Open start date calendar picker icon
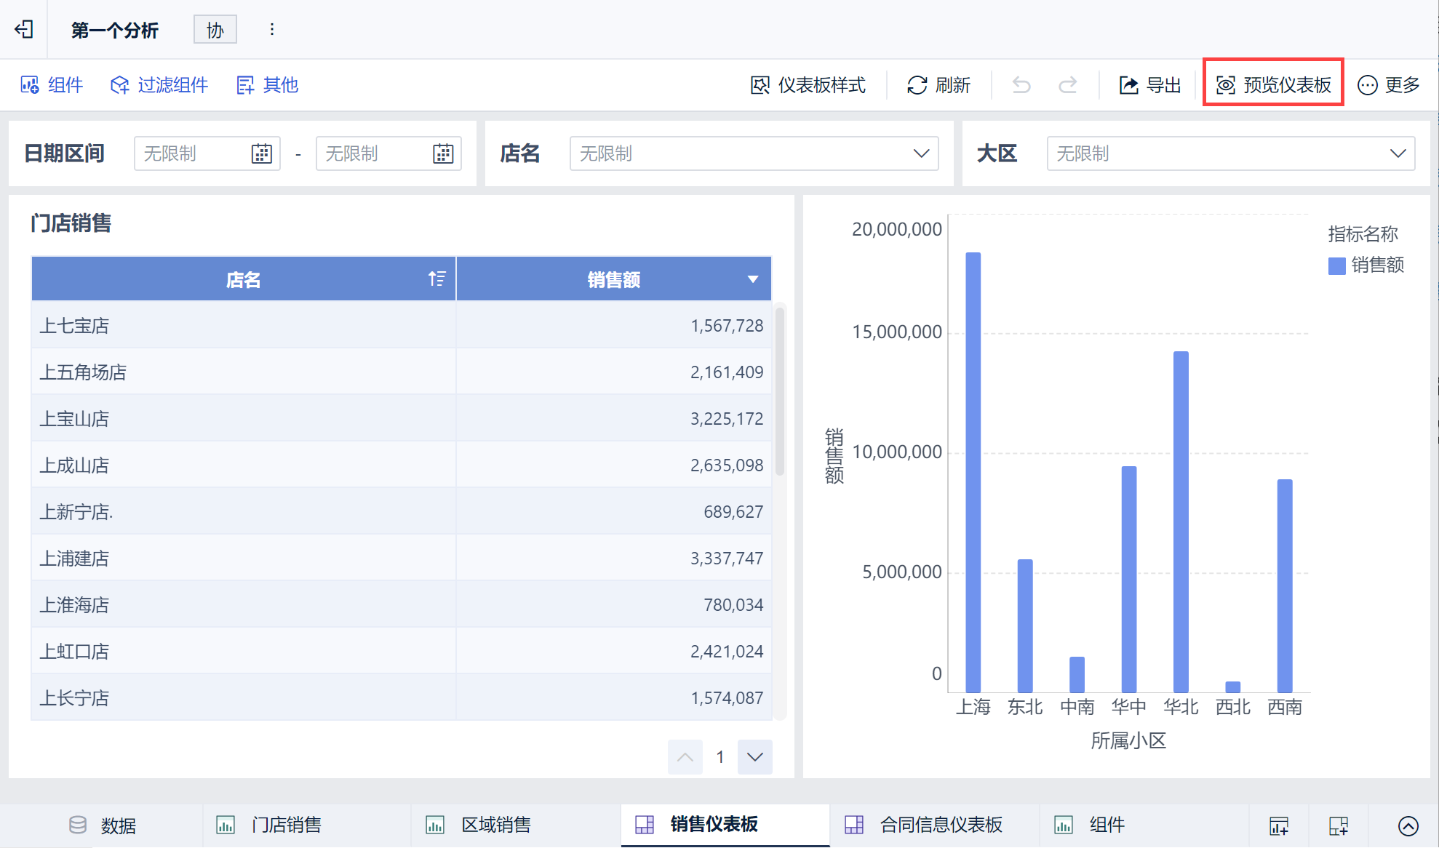 (261, 153)
